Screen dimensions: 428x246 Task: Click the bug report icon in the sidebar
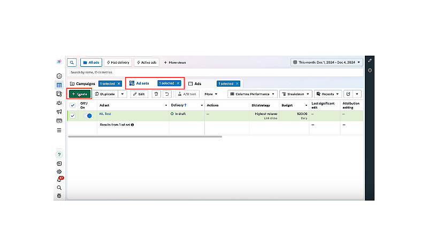[59, 196]
